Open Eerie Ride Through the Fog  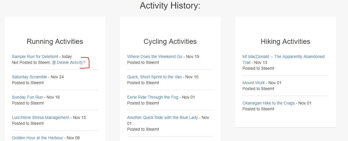point(153,97)
